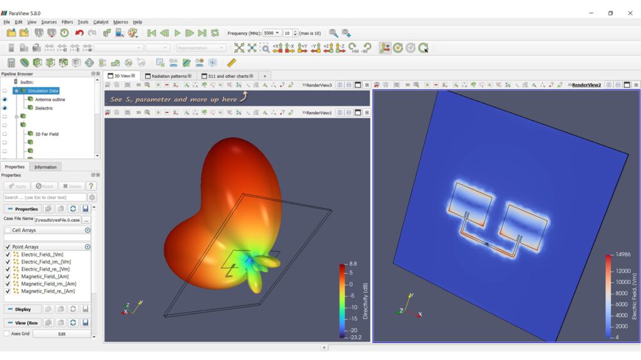Open the File menu
This screenshot has height=360, width=641.
[x=6, y=22]
